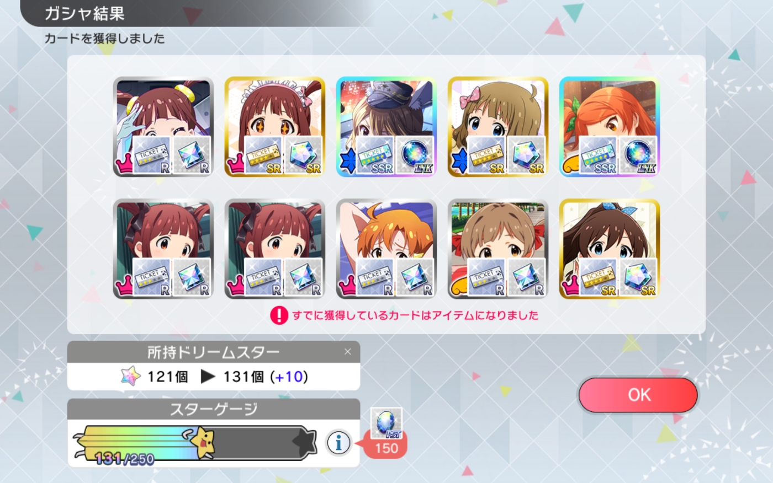This screenshot has height=483, width=773.
Task: Tap the LNK orb on the orange-haired SSR card
Action: point(638,155)
